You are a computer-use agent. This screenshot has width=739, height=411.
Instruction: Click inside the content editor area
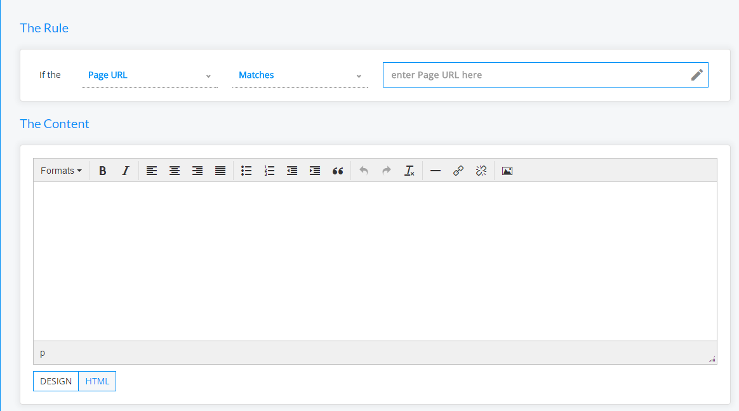point(375,261)
